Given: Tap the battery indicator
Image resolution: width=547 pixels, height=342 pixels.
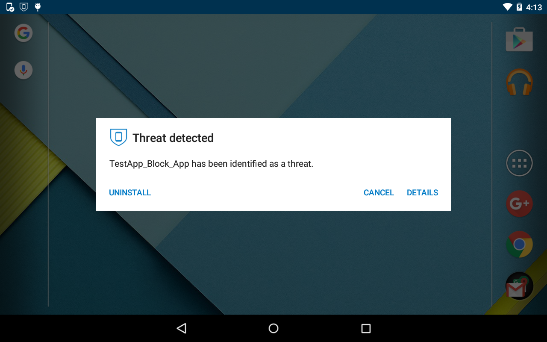Looking at the screenshot, I should point(519,7).
